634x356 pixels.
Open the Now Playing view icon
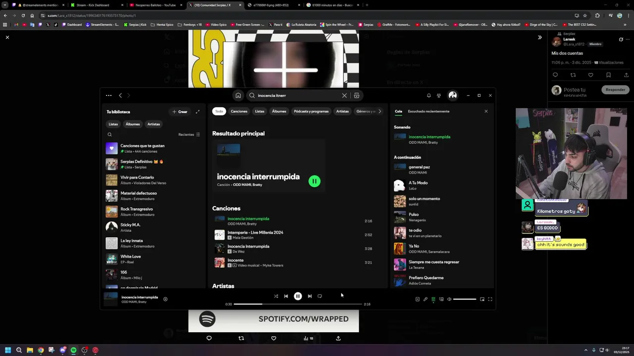417,299
